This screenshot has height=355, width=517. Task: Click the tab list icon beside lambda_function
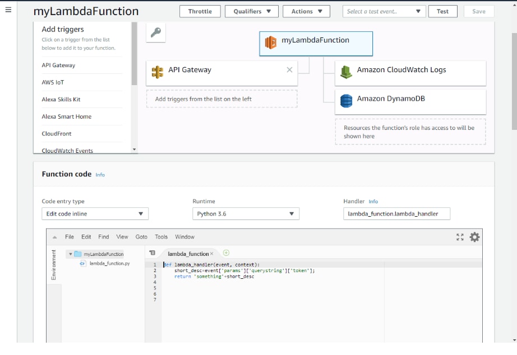coord(152,253)
